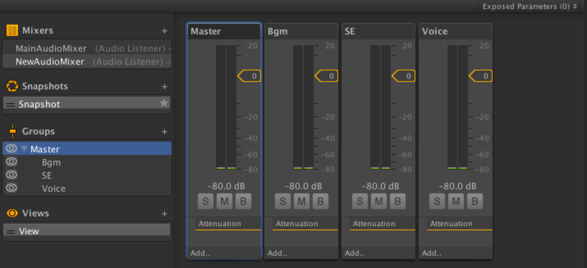Viewport: 587px width, 268px height.
Task: Select Attenuation effect on Voice strip
Action: (x=459, y=223)
